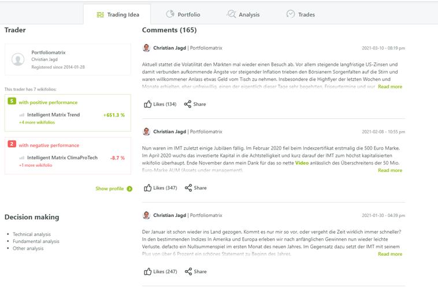Image resolution: width=438 pixels, height=288 pixels.
Task: Click the red 2 negative wikifolios badge
Action: 12,144
